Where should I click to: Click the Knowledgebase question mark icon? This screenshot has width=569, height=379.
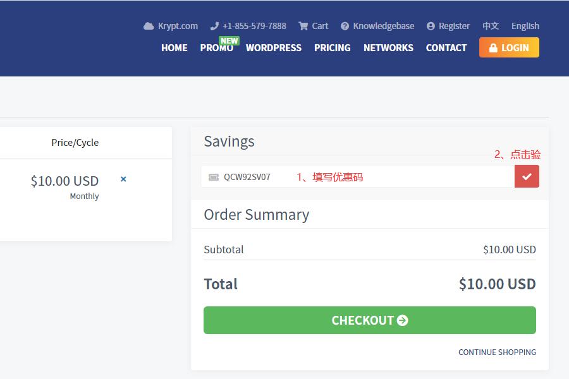click(x=345, y=26)
